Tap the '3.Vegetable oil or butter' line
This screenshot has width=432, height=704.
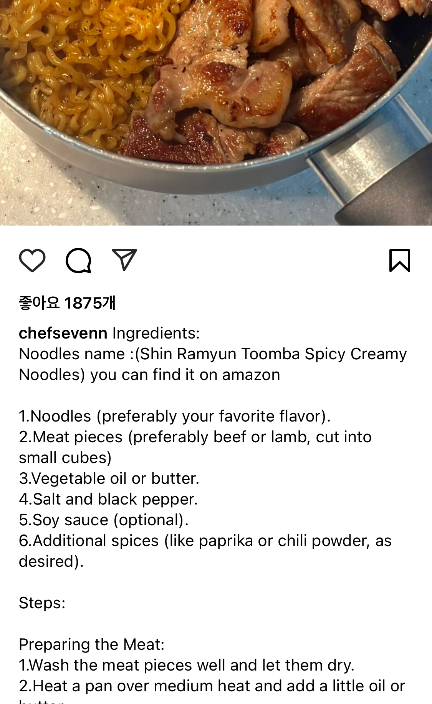pyautogui.click(x=109, y=478)
